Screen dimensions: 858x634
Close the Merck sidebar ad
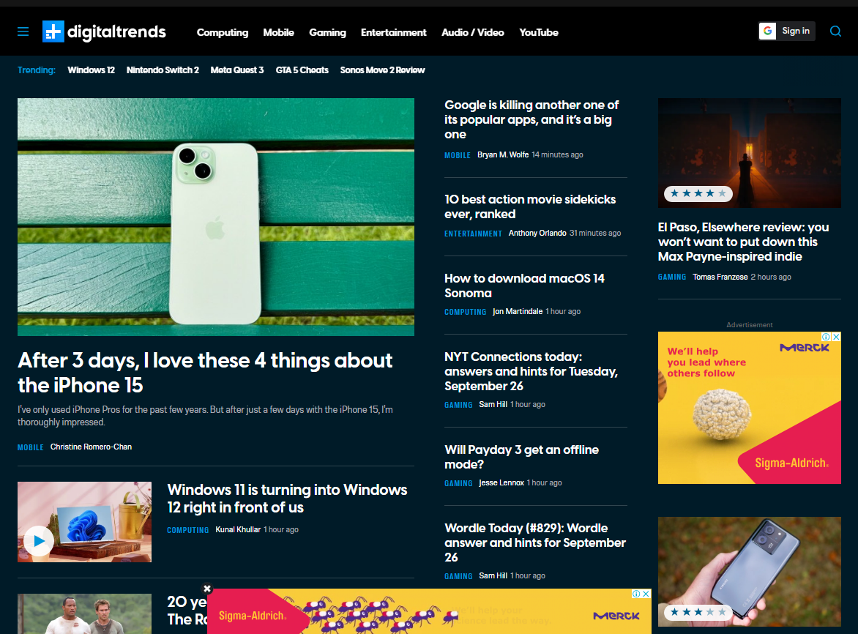click(836, 337)
